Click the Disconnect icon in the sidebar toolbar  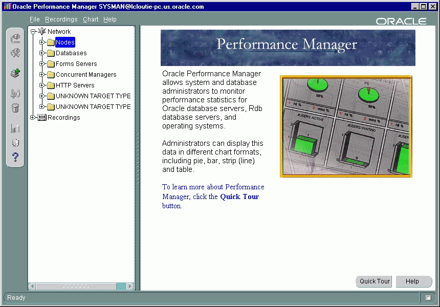(x=15, y=53)
